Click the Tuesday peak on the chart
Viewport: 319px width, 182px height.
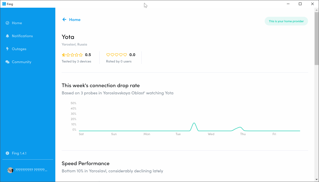(x=194, y=123)
